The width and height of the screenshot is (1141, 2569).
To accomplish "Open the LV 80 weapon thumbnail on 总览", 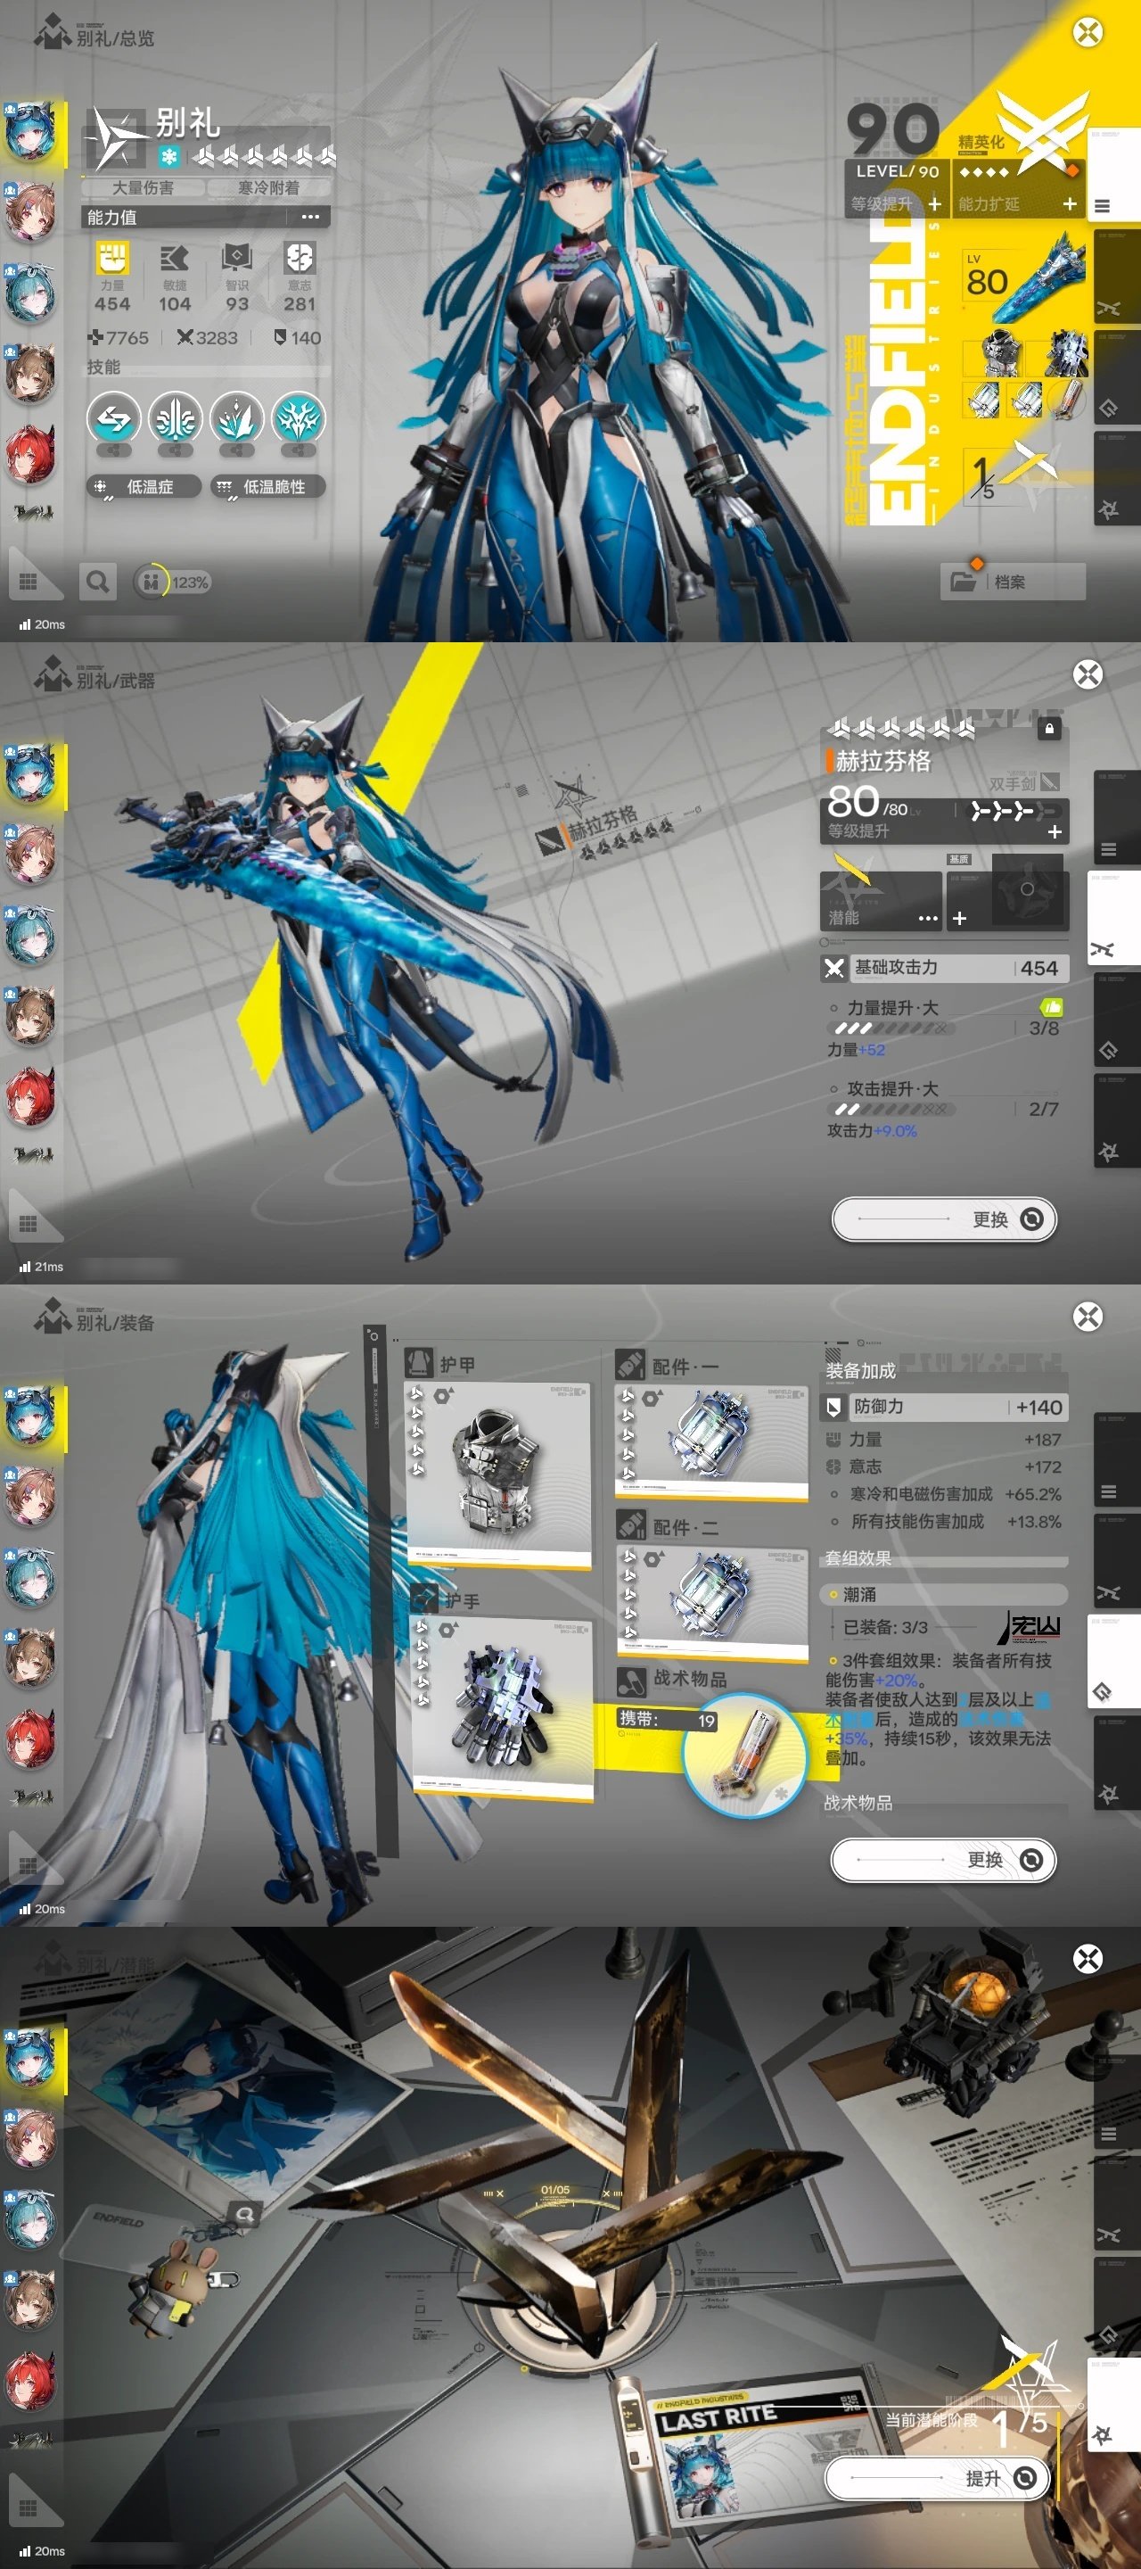I will [1023, 278].
